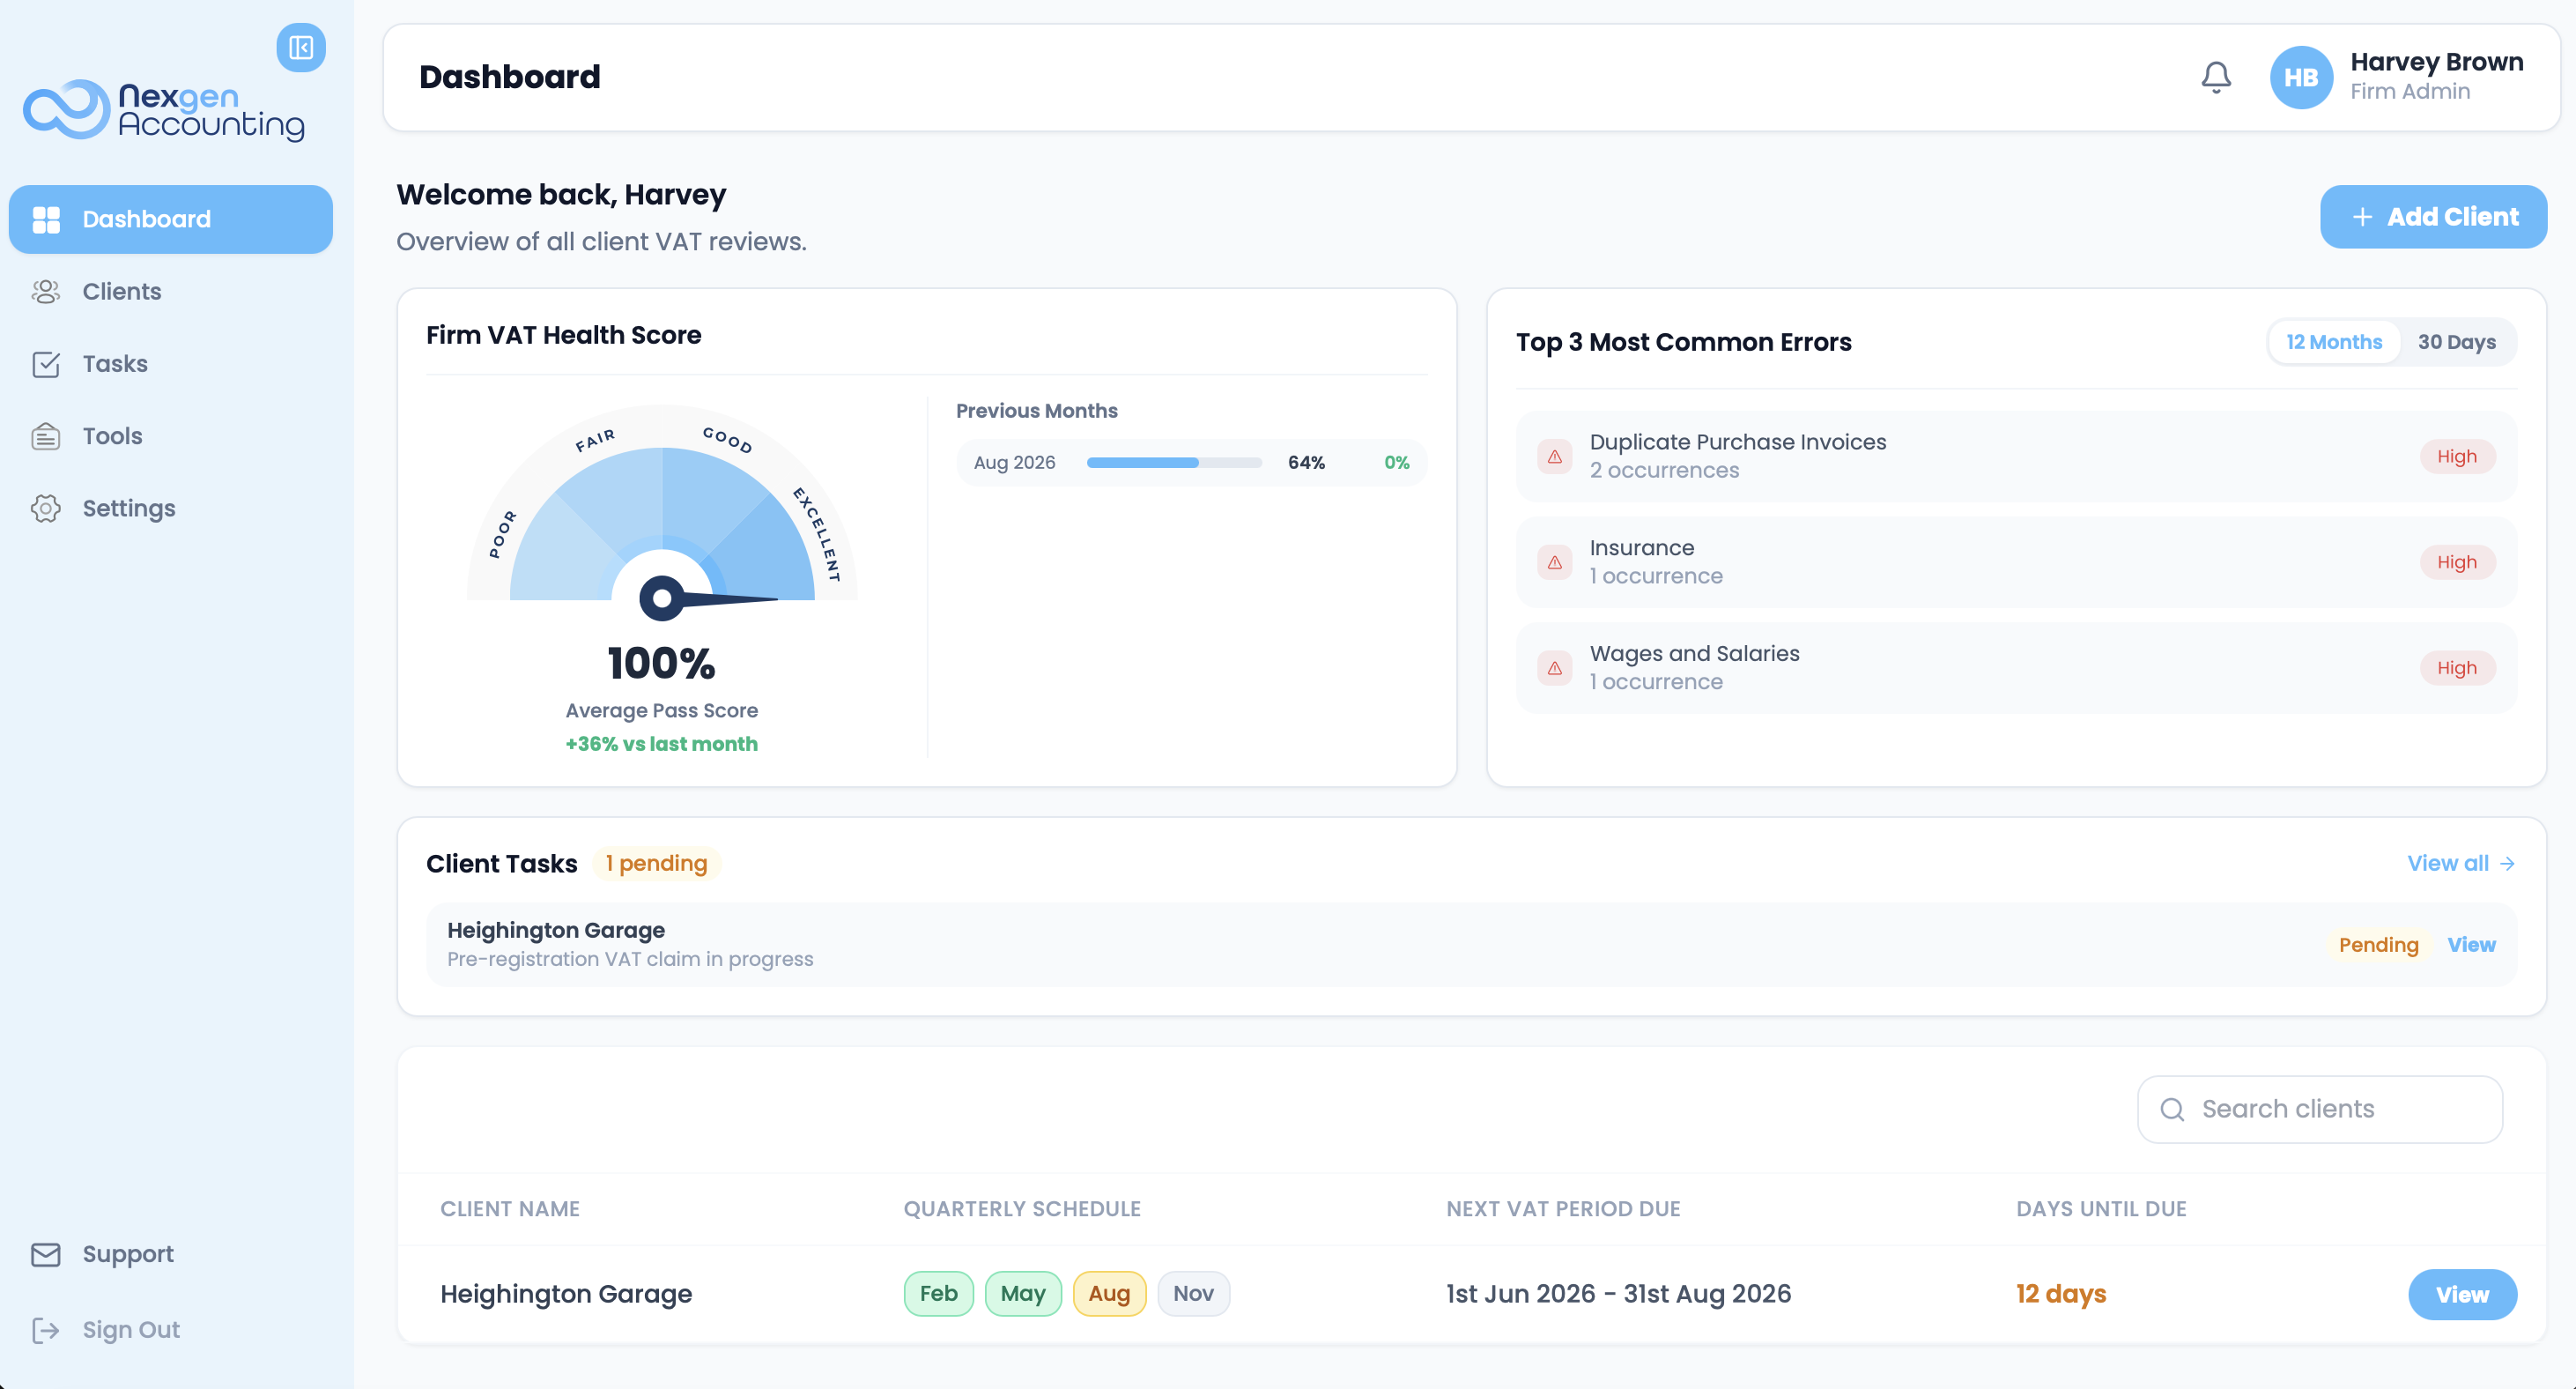Click the Clients people icon
2576x1389 pixels.
(46, 291)
